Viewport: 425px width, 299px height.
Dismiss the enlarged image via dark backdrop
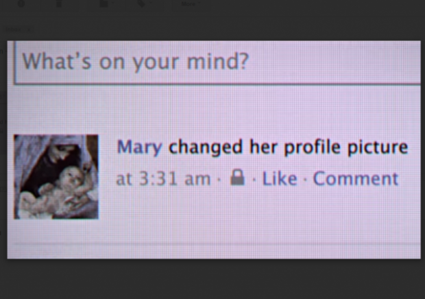tap(212, 279)
